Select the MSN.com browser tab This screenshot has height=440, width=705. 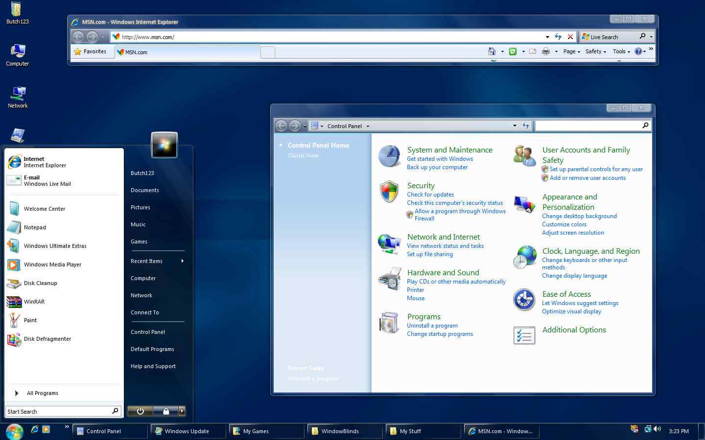click(188, 52)
